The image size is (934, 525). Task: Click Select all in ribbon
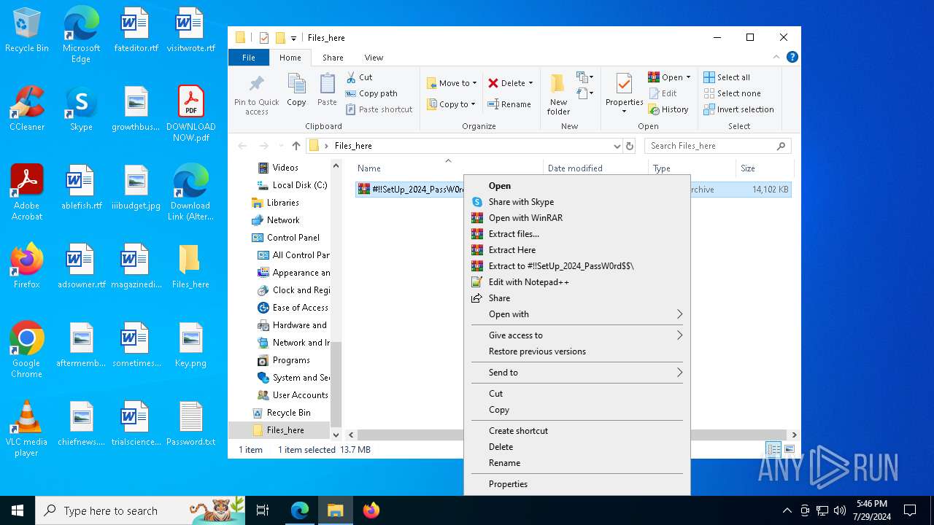tap(727, 77)
